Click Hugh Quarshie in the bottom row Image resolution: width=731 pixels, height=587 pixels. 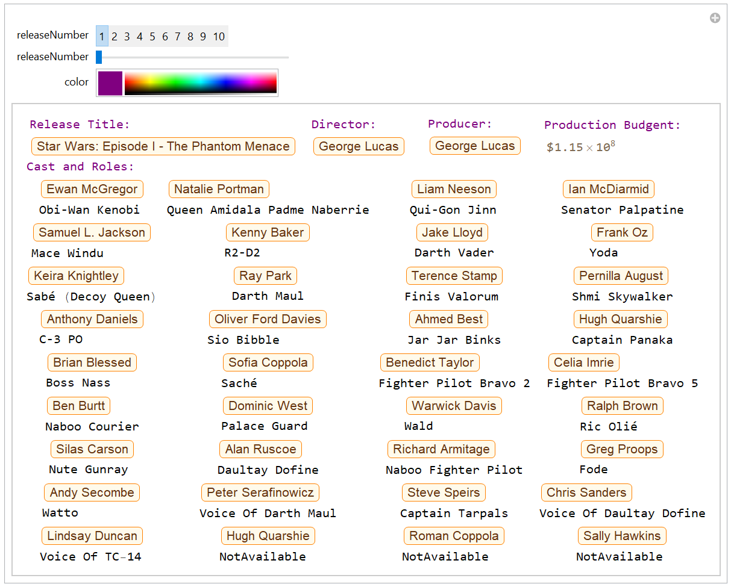[x=268, y=536]
